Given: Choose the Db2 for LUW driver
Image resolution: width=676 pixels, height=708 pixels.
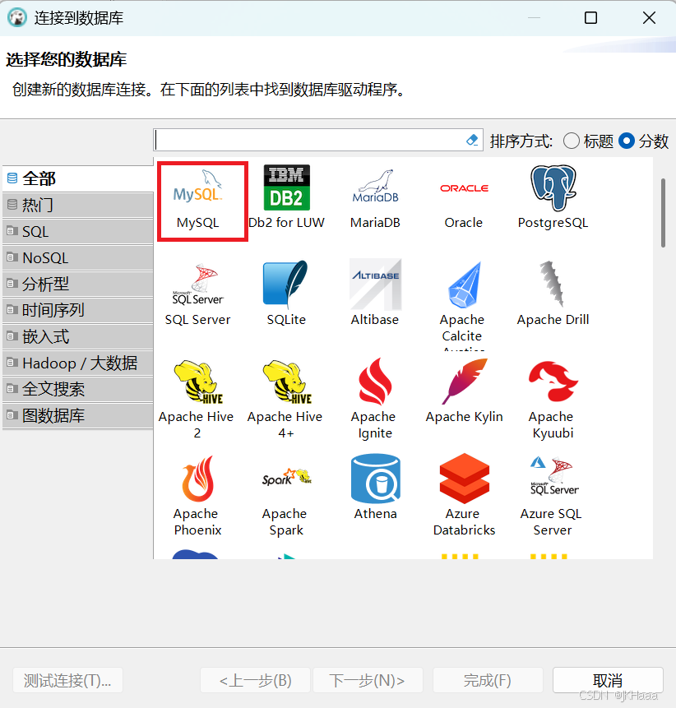Looking at the screenshot, I should [x=286, y=198].
